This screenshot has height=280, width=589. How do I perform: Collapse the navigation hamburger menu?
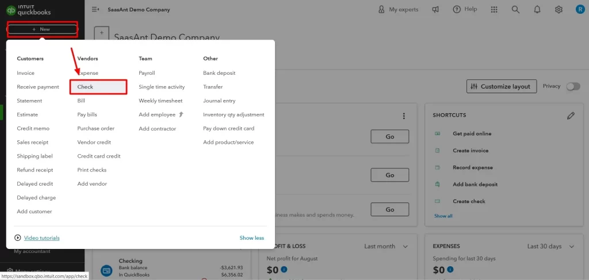coord(95,9)
